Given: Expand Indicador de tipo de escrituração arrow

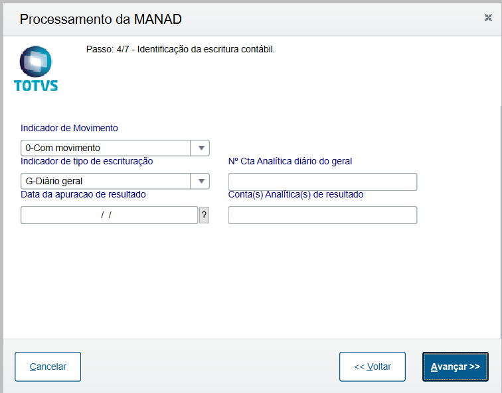Looking at the screenshot, I should pos(200,181).
